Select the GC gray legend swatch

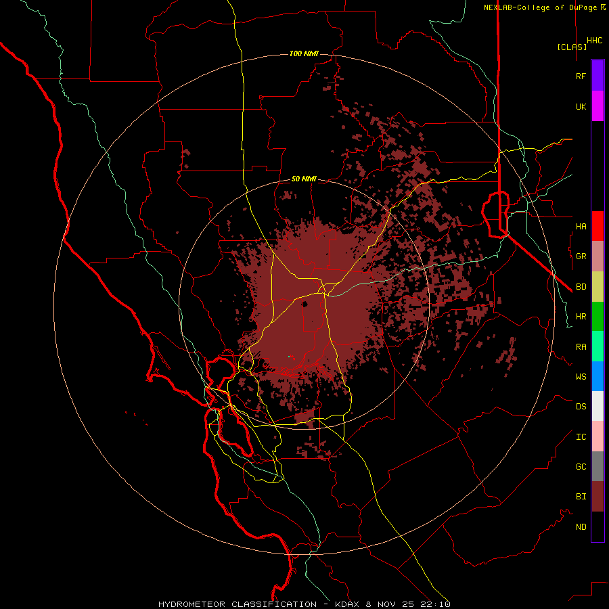click(x=597, y=466)
